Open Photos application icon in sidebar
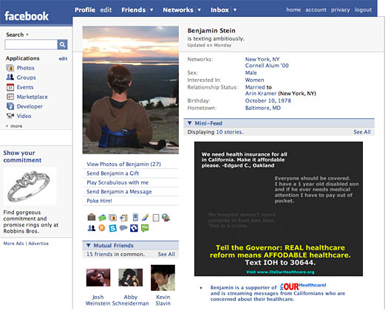Screen dimensions: 388x310 10,68
